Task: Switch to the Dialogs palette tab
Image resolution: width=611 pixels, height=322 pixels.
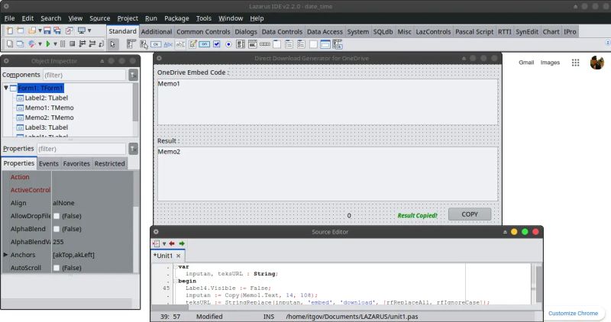Action: [x=246, y=31]
